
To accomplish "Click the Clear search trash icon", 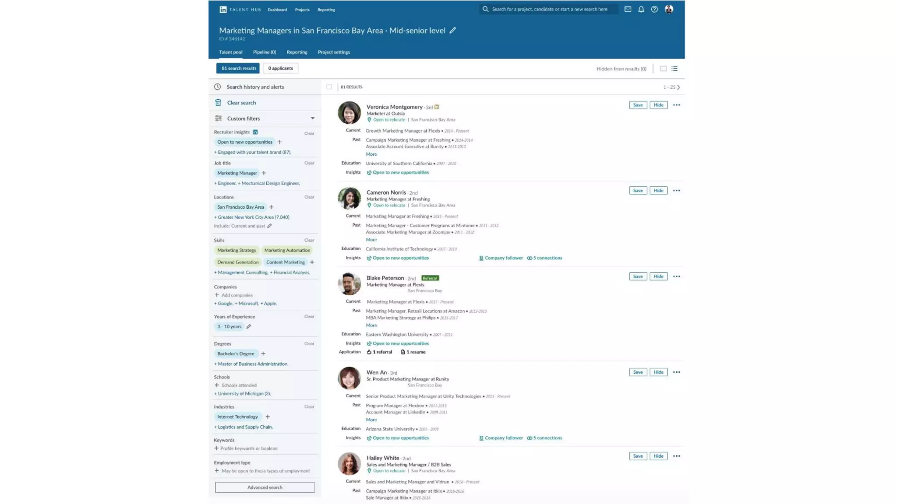I will pos(218,103).
